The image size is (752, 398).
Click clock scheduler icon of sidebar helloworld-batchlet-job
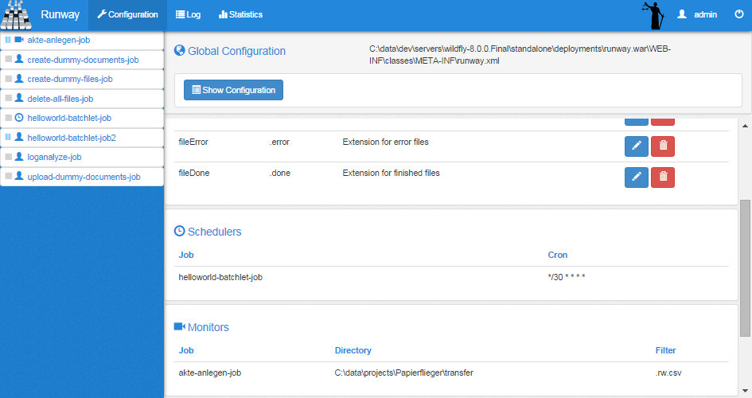click(x=19, y=118)
